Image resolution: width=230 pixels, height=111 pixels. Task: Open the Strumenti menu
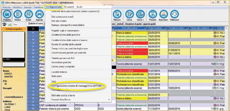69,7
